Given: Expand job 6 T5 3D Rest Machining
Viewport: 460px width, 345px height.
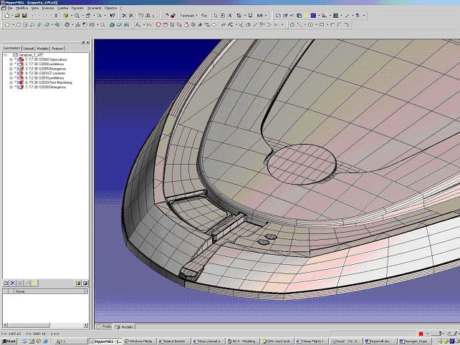Looking at the screenshot, I should tap(11, 82).
